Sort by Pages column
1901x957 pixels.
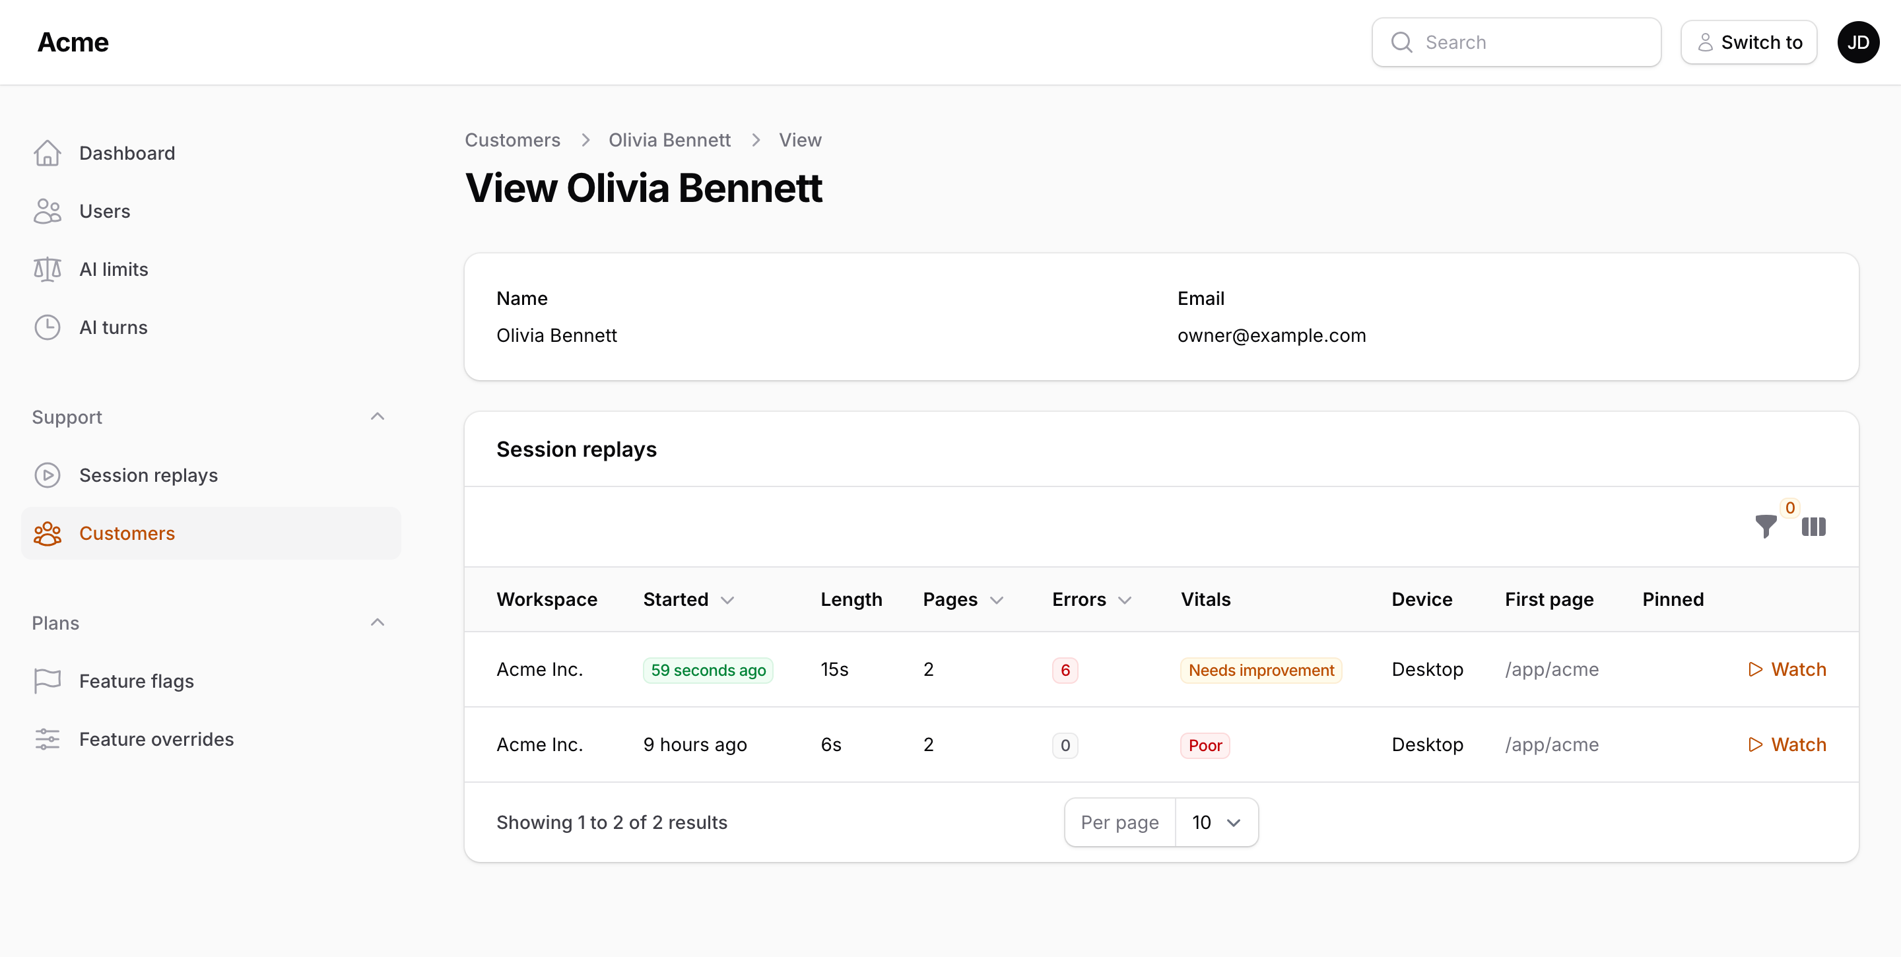[963, 600]
